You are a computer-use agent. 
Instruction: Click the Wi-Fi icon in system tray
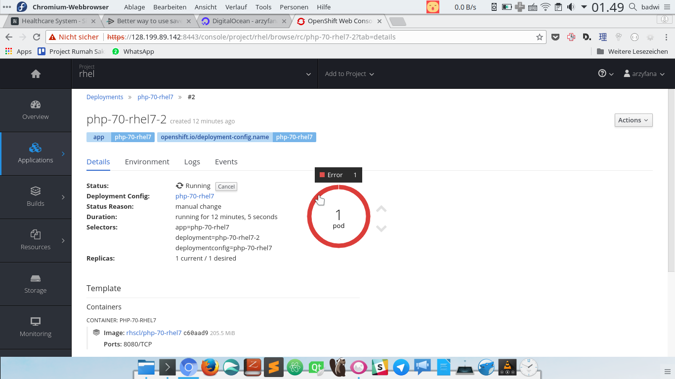546,7
